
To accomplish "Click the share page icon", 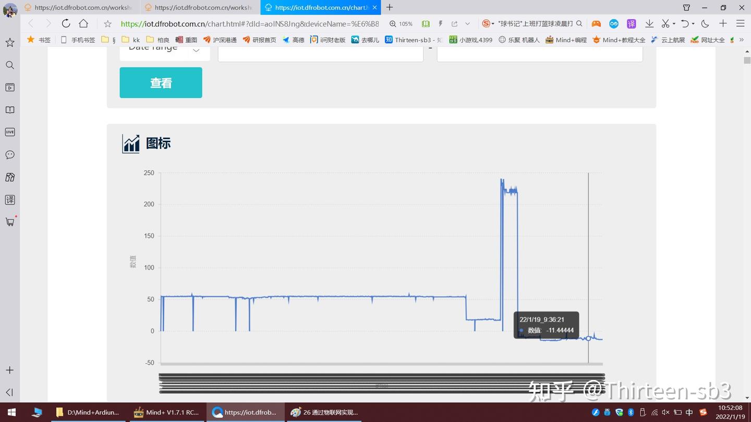I will 454,24.
